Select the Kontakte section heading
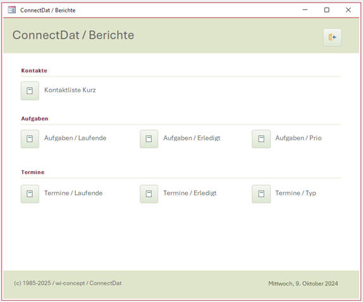363x302 pixels. [x=34, y=71]
